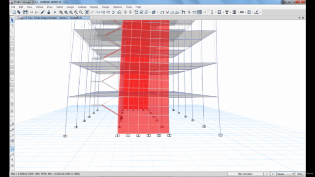315x177 pixels.
Task: Click the Concrete Frame Design icon
Action: (220, 12)
